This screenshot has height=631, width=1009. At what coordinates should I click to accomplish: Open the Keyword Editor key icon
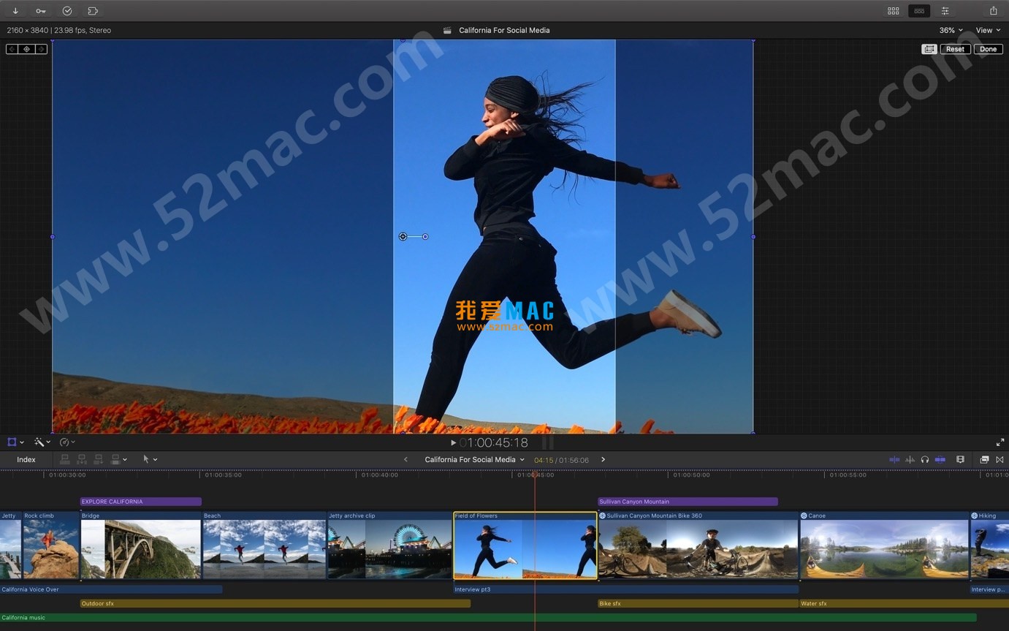[41, 11]
